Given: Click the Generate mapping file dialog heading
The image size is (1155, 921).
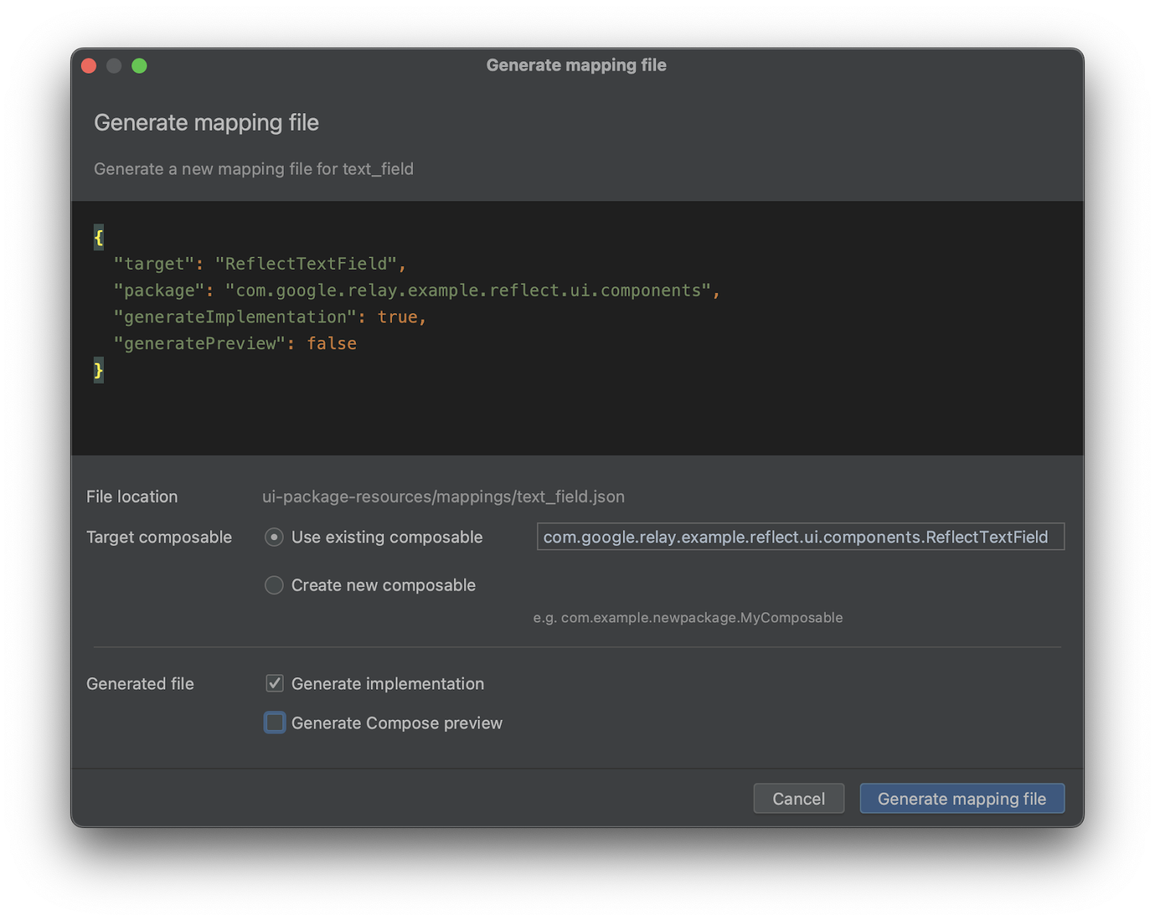Looking at the screenshot, I should 206,123.
